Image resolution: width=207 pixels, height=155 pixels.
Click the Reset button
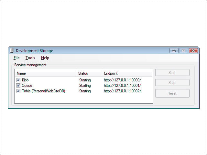pyautogui.click(x=172, y=93)
